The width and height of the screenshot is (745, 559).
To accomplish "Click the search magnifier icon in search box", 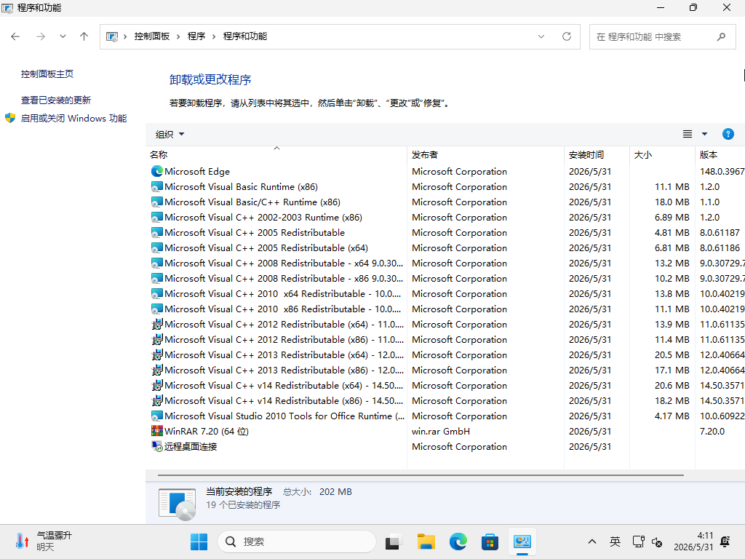I will (721, 36).
